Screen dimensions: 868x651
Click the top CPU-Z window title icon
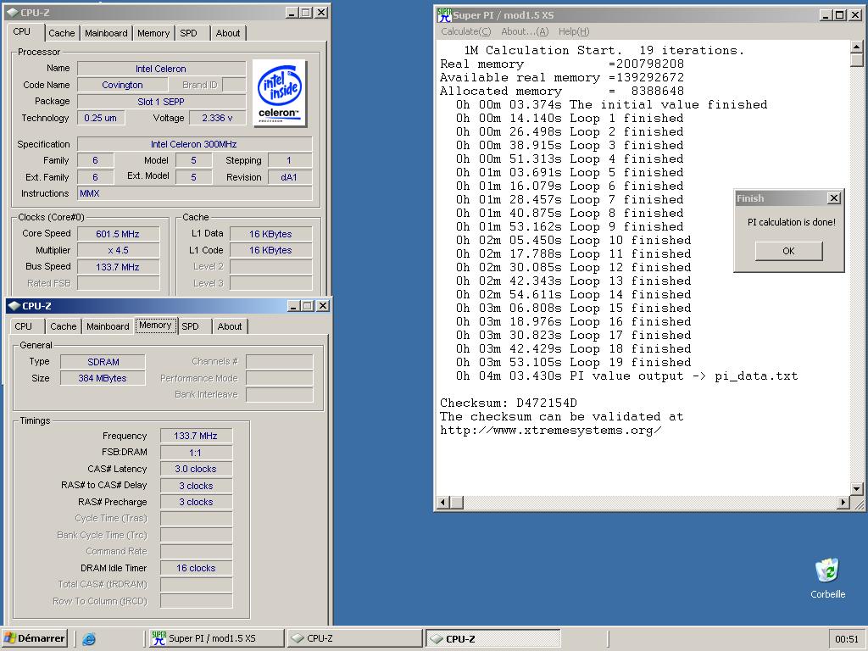point(13,12)
